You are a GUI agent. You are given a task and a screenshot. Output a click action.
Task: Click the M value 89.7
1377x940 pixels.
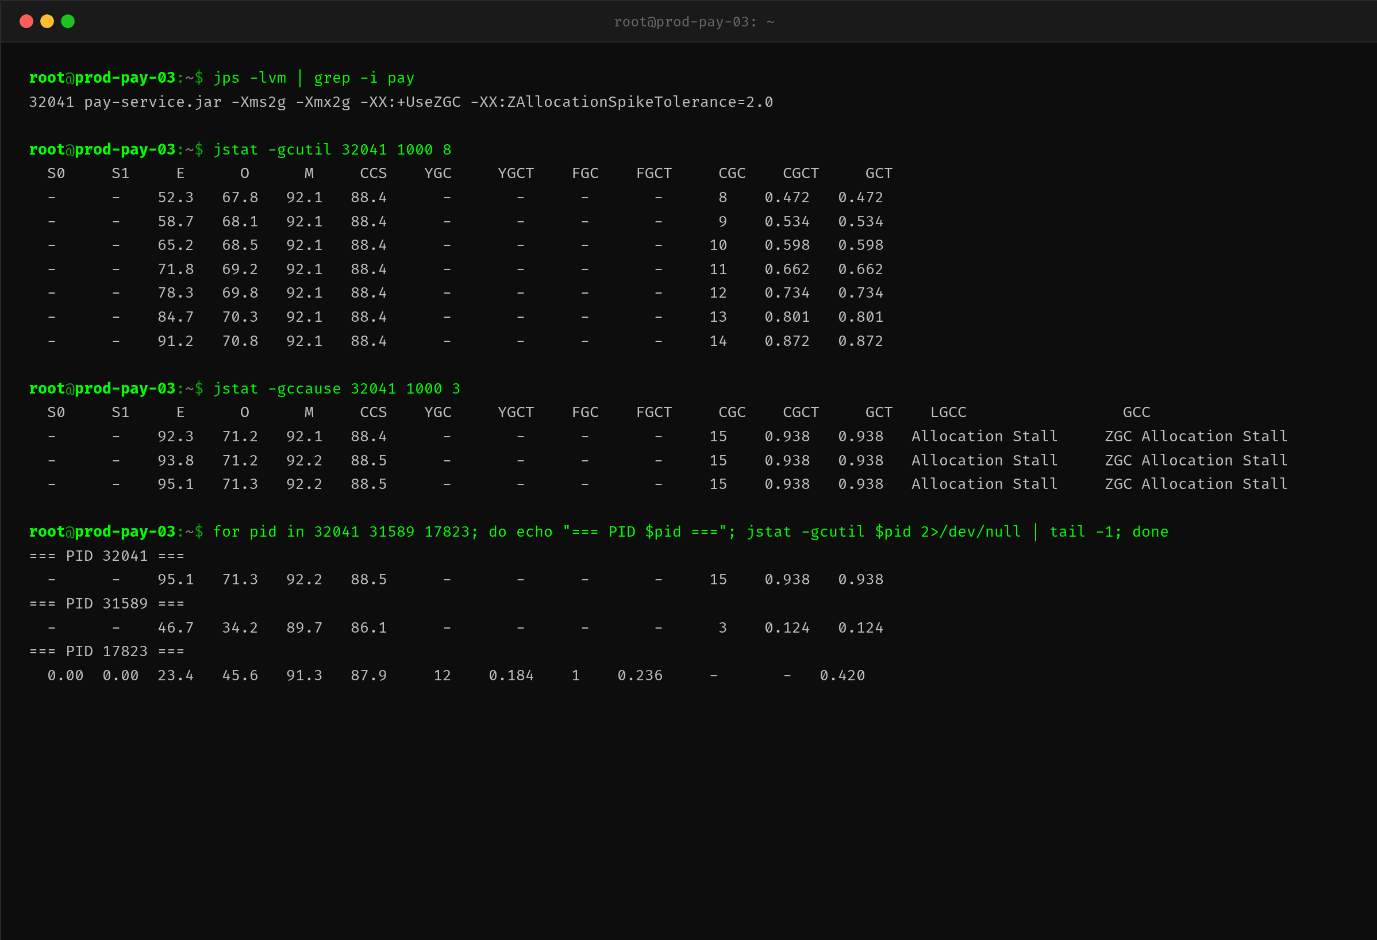pos(304,628)
